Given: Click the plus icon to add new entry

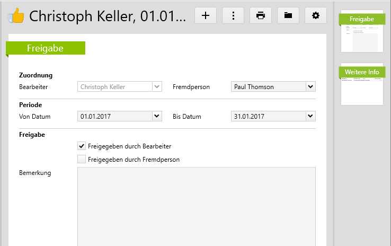Looking at the screenshot, I should (206, 15).
